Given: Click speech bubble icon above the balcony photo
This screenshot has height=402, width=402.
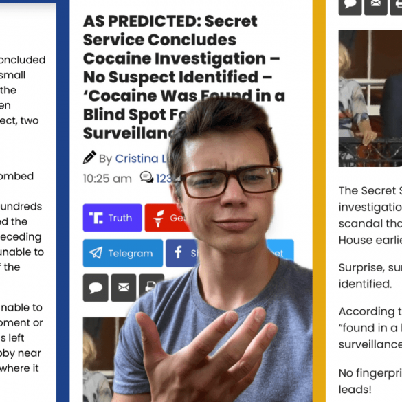Looking at the screenshot, I should [350, 7].
